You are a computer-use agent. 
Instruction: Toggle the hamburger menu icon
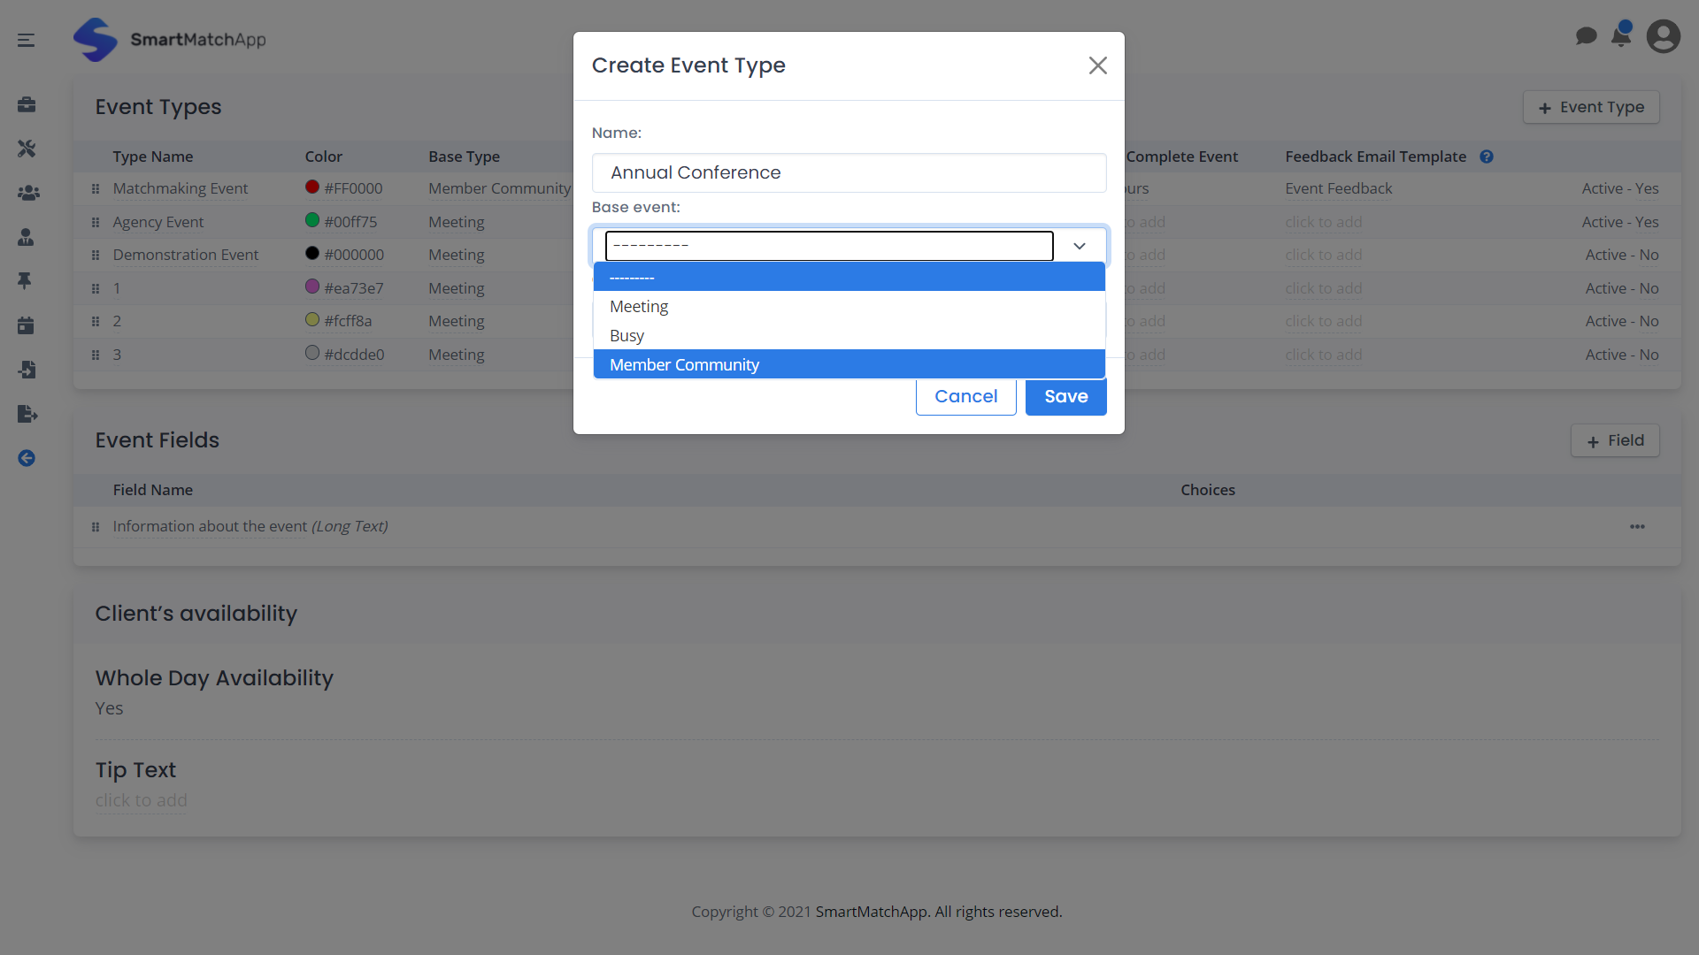(x=27, y=40)
